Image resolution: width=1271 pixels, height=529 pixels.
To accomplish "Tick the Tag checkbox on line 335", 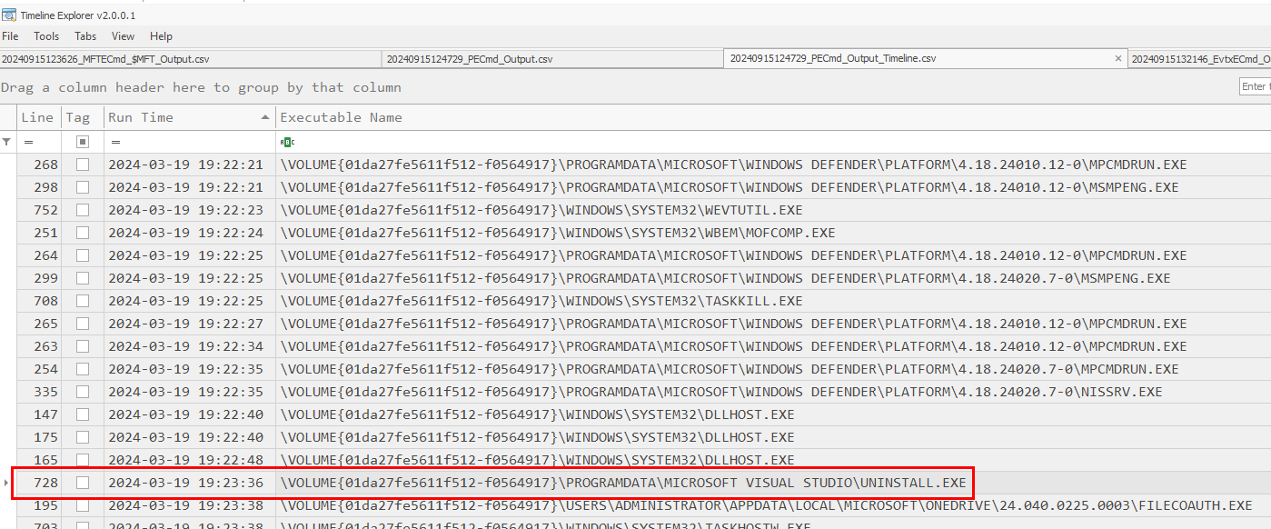I will pos(83,392).
